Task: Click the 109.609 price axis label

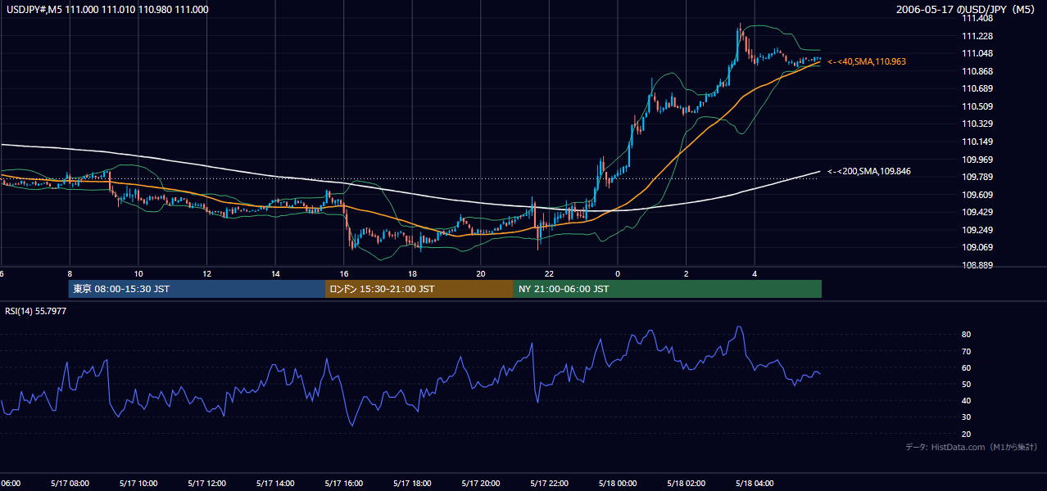Action: 977,195
